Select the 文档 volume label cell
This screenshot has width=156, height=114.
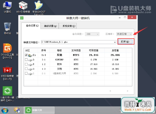59,69
